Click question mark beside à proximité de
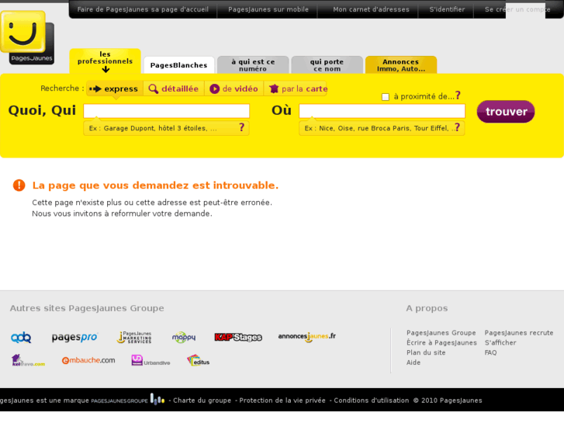 tap(458, 95)
